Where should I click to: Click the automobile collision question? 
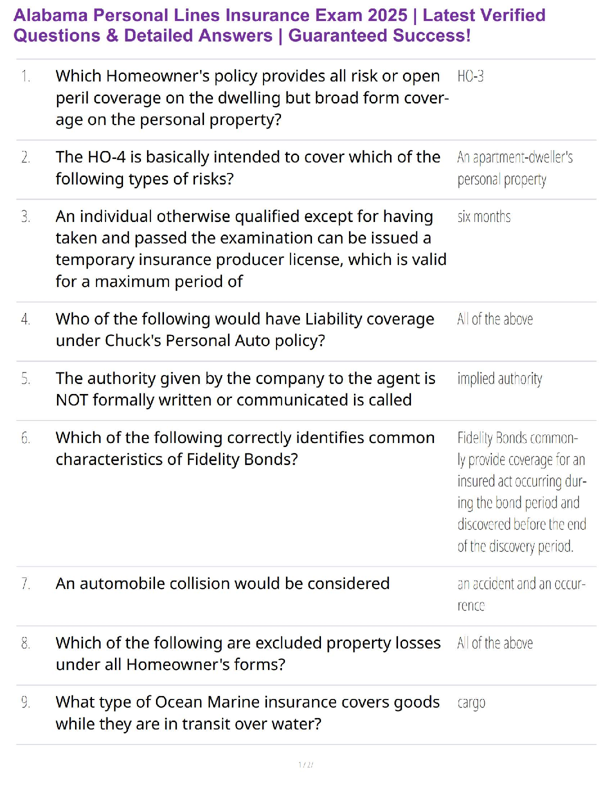[222, 583]
